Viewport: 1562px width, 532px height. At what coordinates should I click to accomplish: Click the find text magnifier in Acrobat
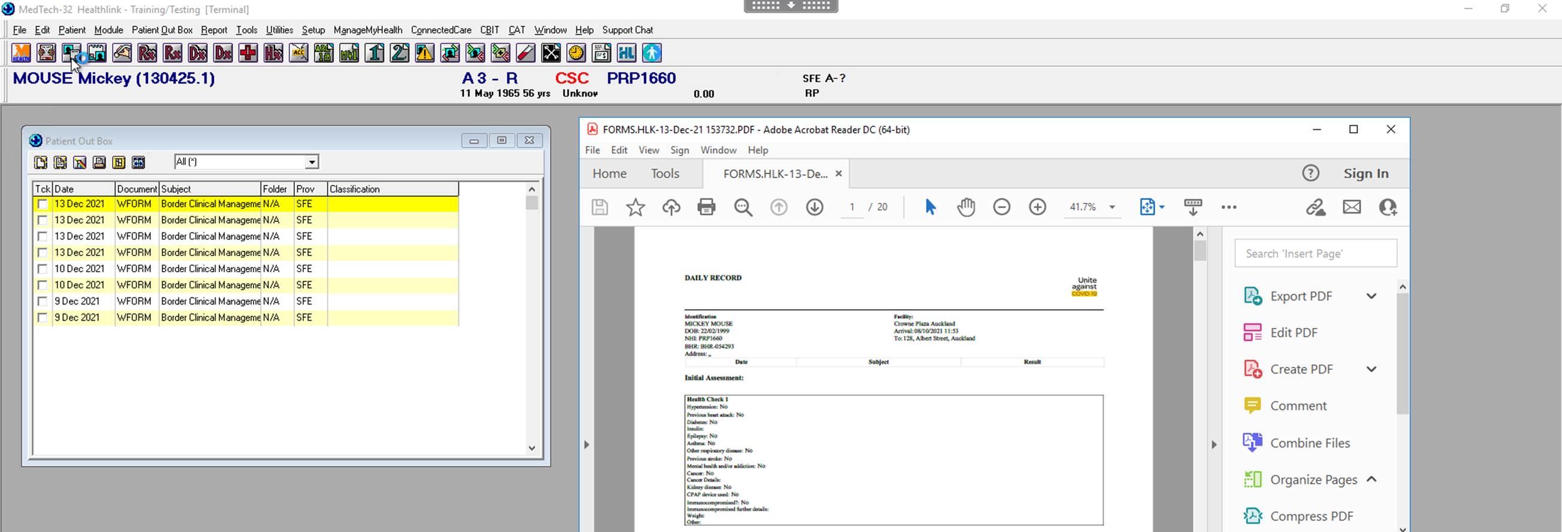(743, 207)
